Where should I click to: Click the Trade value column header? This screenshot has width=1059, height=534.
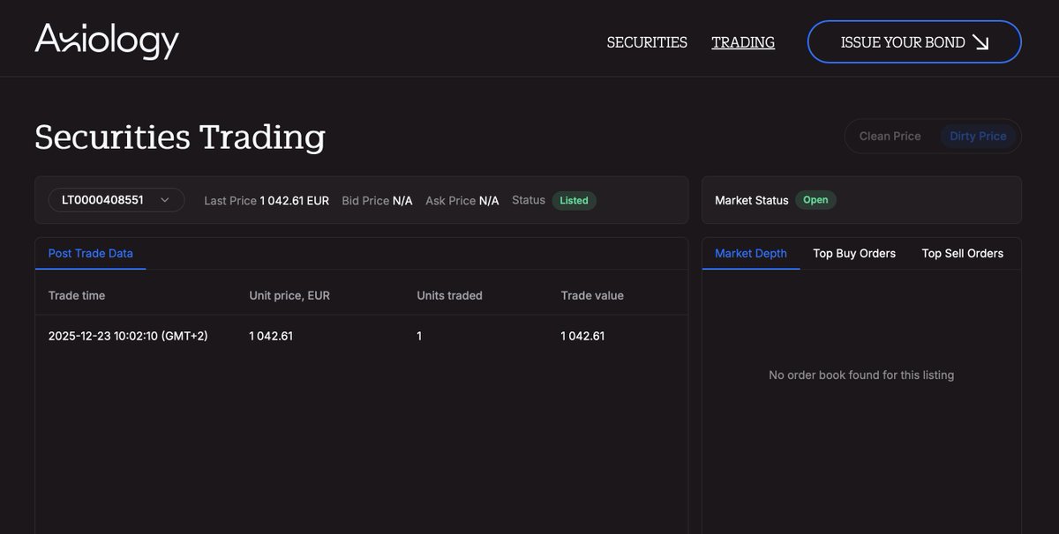[592, 295]
